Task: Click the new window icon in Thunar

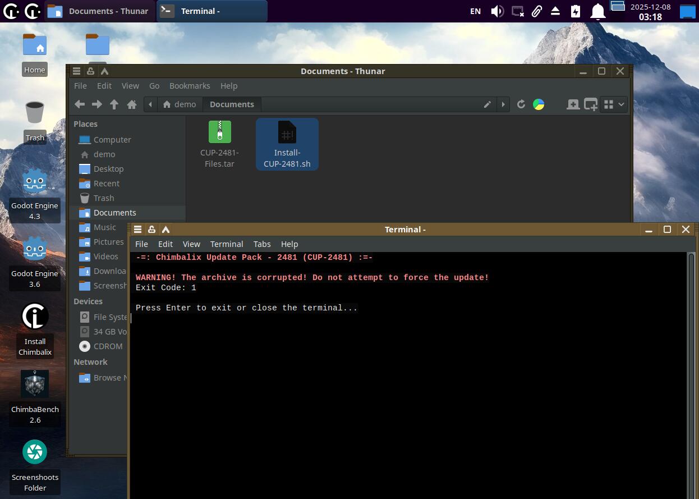Action: [591, 104]
